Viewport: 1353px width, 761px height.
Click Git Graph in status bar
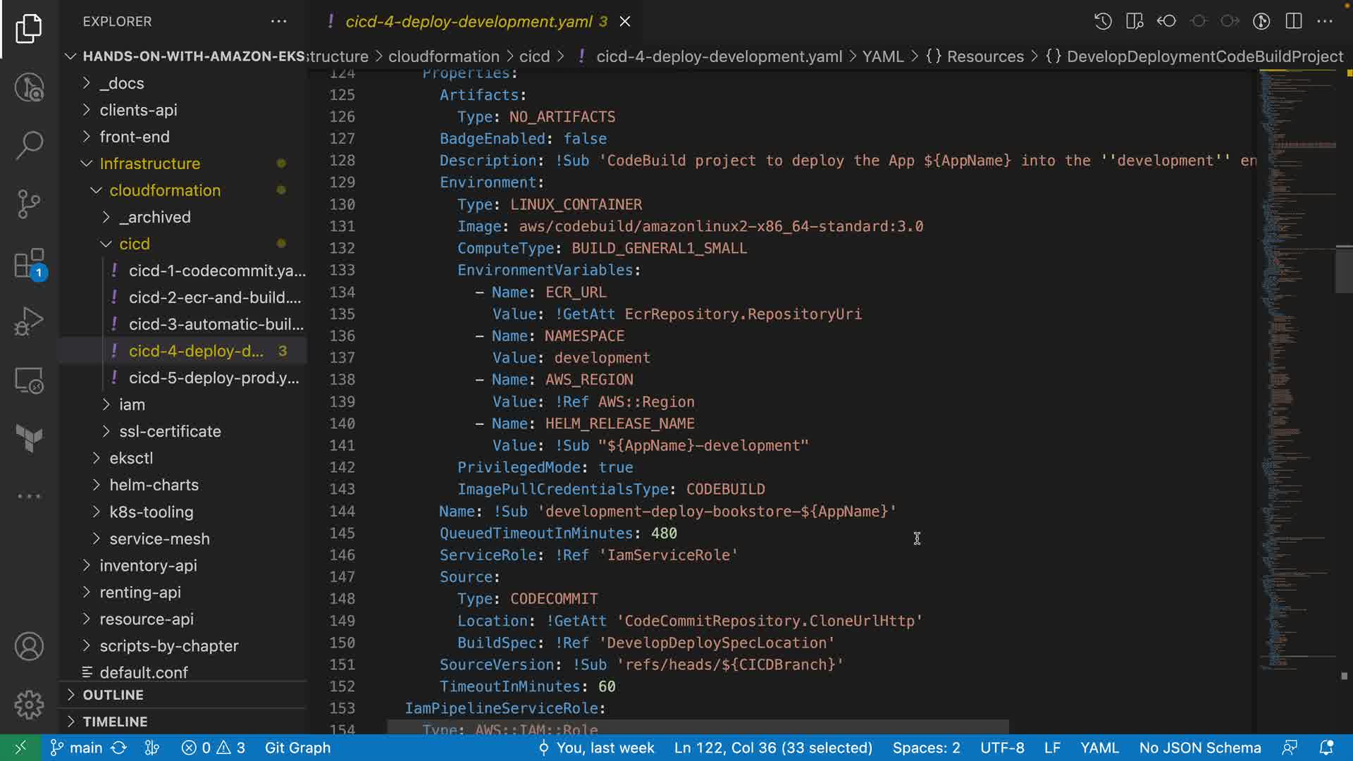(297, 748)
